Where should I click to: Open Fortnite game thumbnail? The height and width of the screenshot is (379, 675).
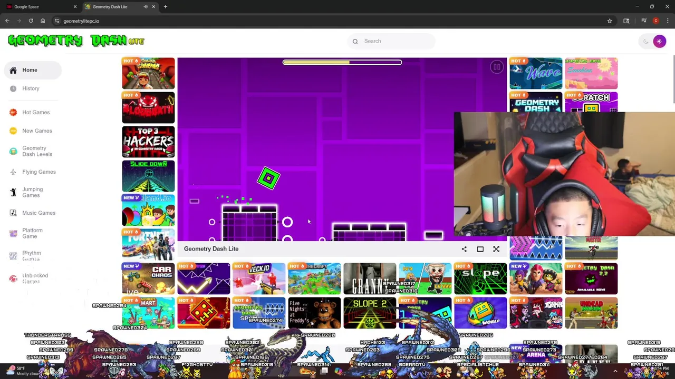pyautogui.click(x=148, y=244)
